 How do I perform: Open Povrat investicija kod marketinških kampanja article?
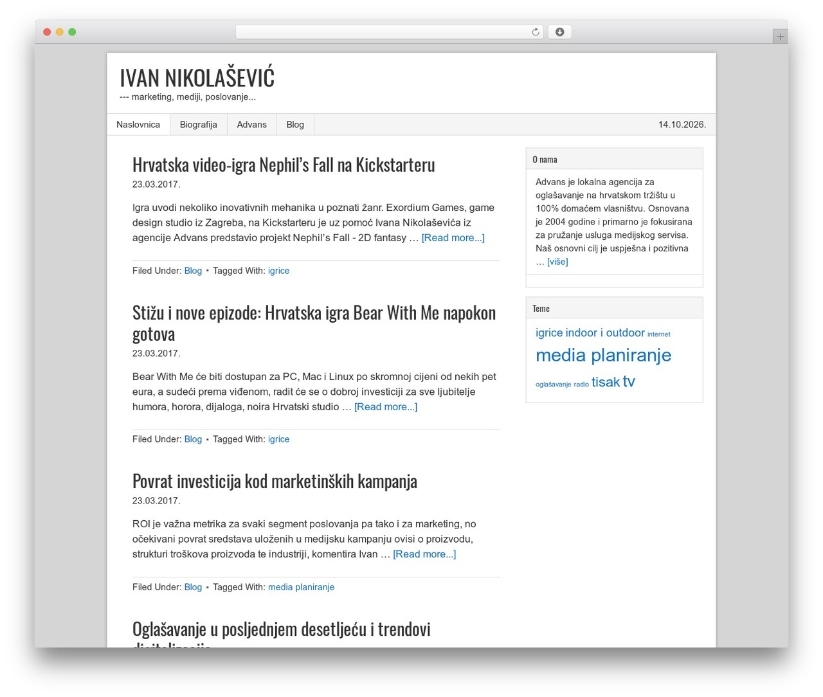coord(275,481)
